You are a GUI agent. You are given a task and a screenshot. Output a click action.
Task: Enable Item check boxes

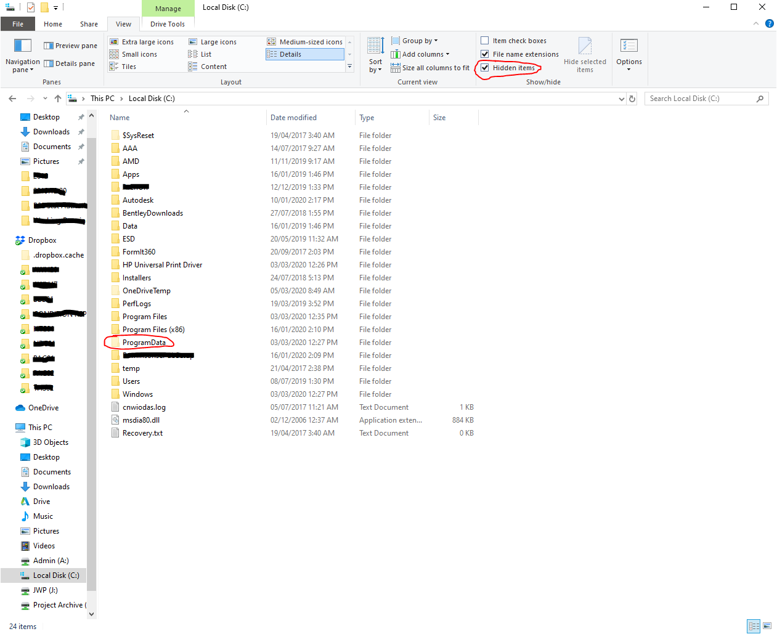pyautogui.click(x=485, y=41)
